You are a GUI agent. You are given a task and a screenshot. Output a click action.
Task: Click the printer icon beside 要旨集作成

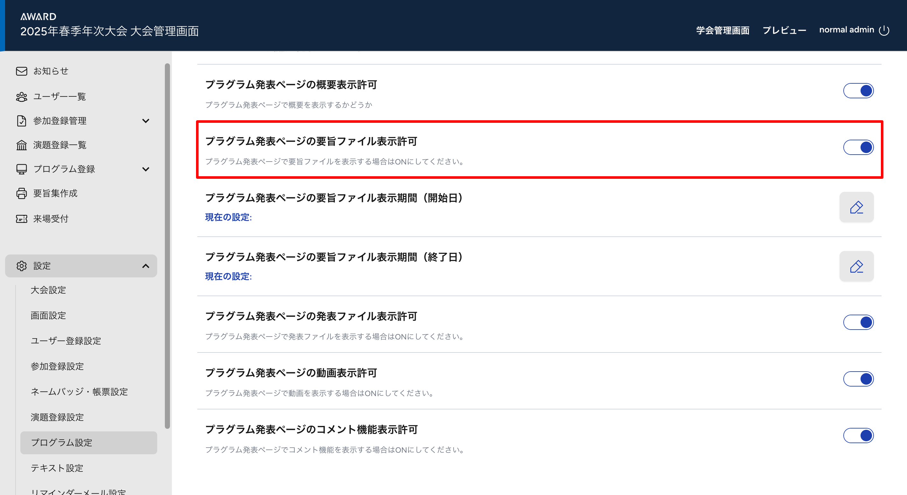21,193
